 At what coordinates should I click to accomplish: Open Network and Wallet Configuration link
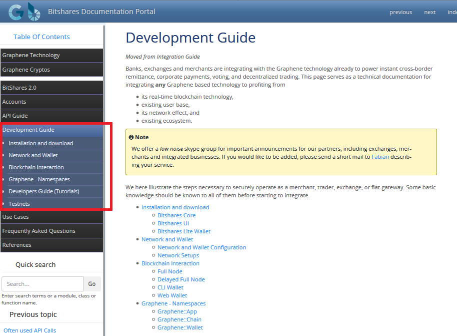(201, 247)
